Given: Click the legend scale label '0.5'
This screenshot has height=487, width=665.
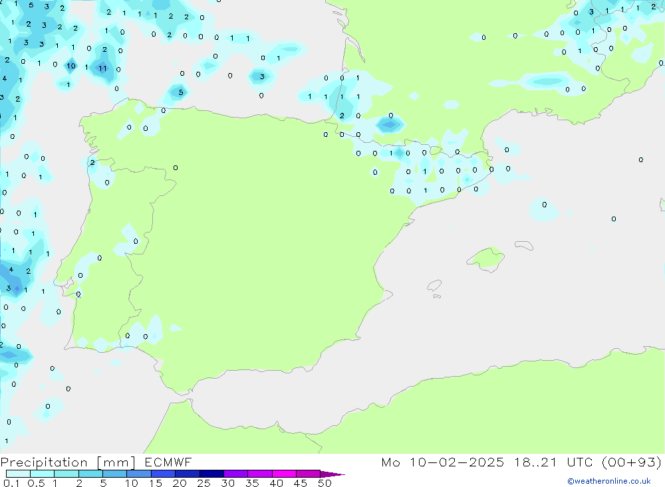Looking at the screenshot, I should pyautogui.click(x=36, y=483).
